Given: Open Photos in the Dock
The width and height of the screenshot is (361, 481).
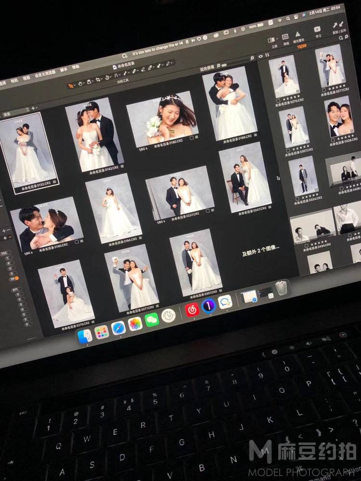Looking at the screenshot, I should click(135, 324).
